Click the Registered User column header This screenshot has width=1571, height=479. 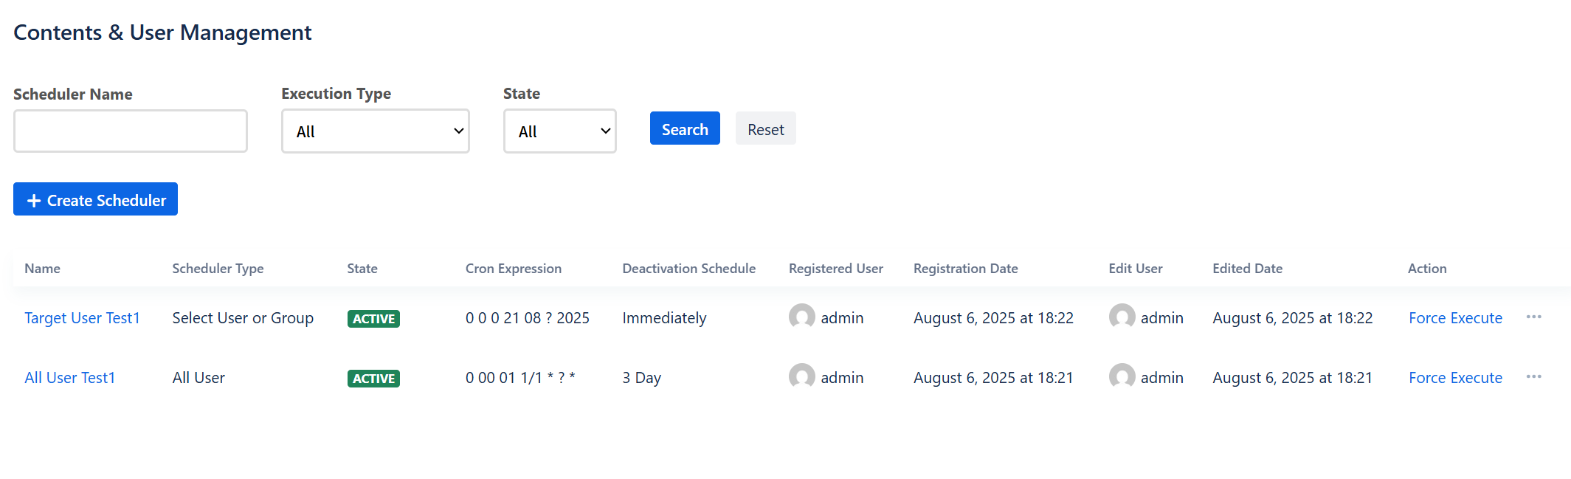tap(836, 269)
